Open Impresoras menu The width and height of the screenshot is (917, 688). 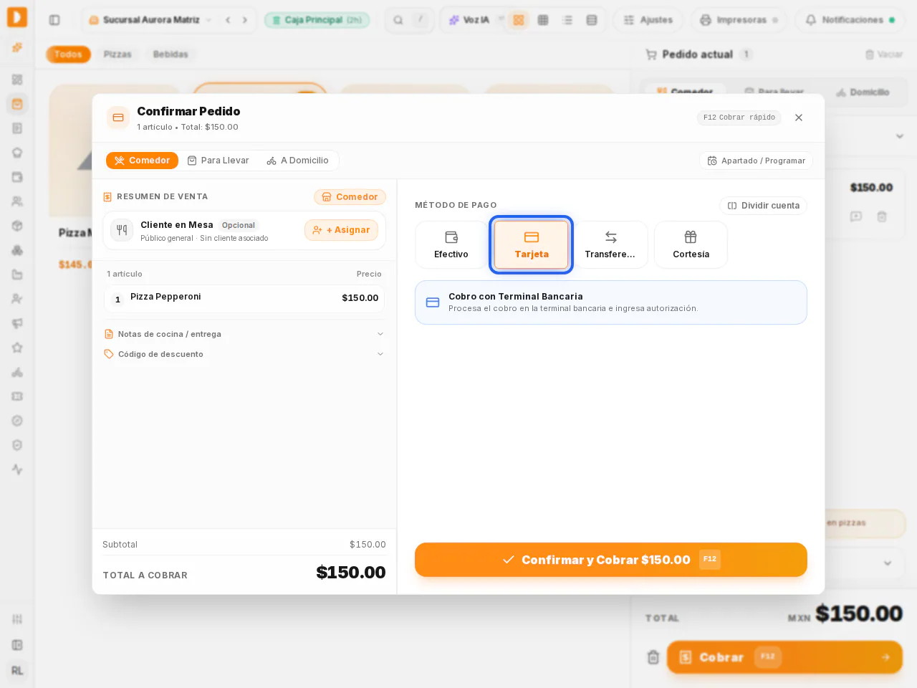click(739, 20)
